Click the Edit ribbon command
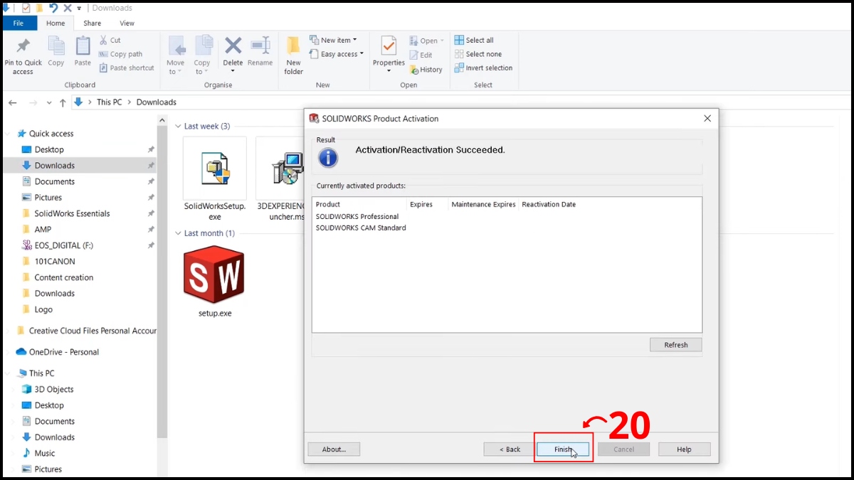The height and width of the screenshot is (480, 854). [421, 55]
